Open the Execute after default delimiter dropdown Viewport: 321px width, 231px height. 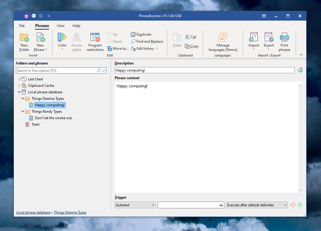click(x=257, y=205)
